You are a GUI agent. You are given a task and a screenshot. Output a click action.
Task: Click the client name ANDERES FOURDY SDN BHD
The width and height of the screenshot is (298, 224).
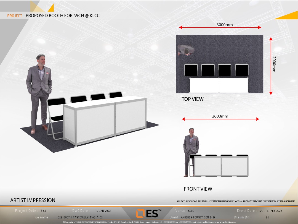198,217
